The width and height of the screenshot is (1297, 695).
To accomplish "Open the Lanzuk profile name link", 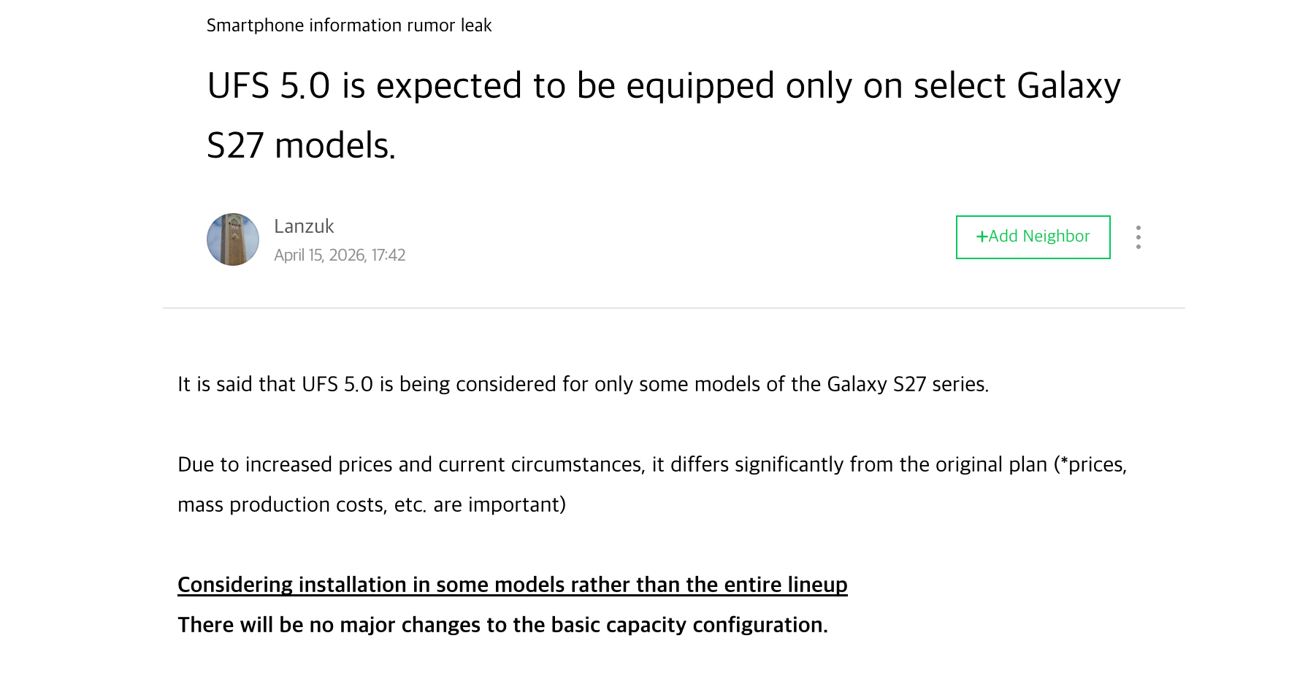I will pyautogui.click(x=304, y=226).
